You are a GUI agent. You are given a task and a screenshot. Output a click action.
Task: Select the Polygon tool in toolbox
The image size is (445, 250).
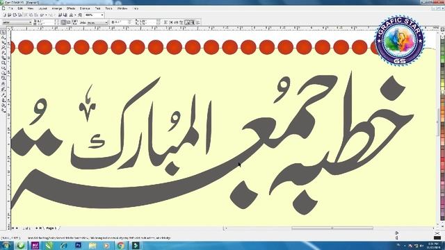tap(3, 72)
